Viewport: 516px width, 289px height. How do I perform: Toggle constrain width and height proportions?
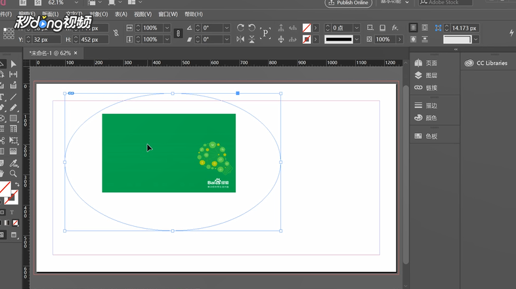point(116,33)
